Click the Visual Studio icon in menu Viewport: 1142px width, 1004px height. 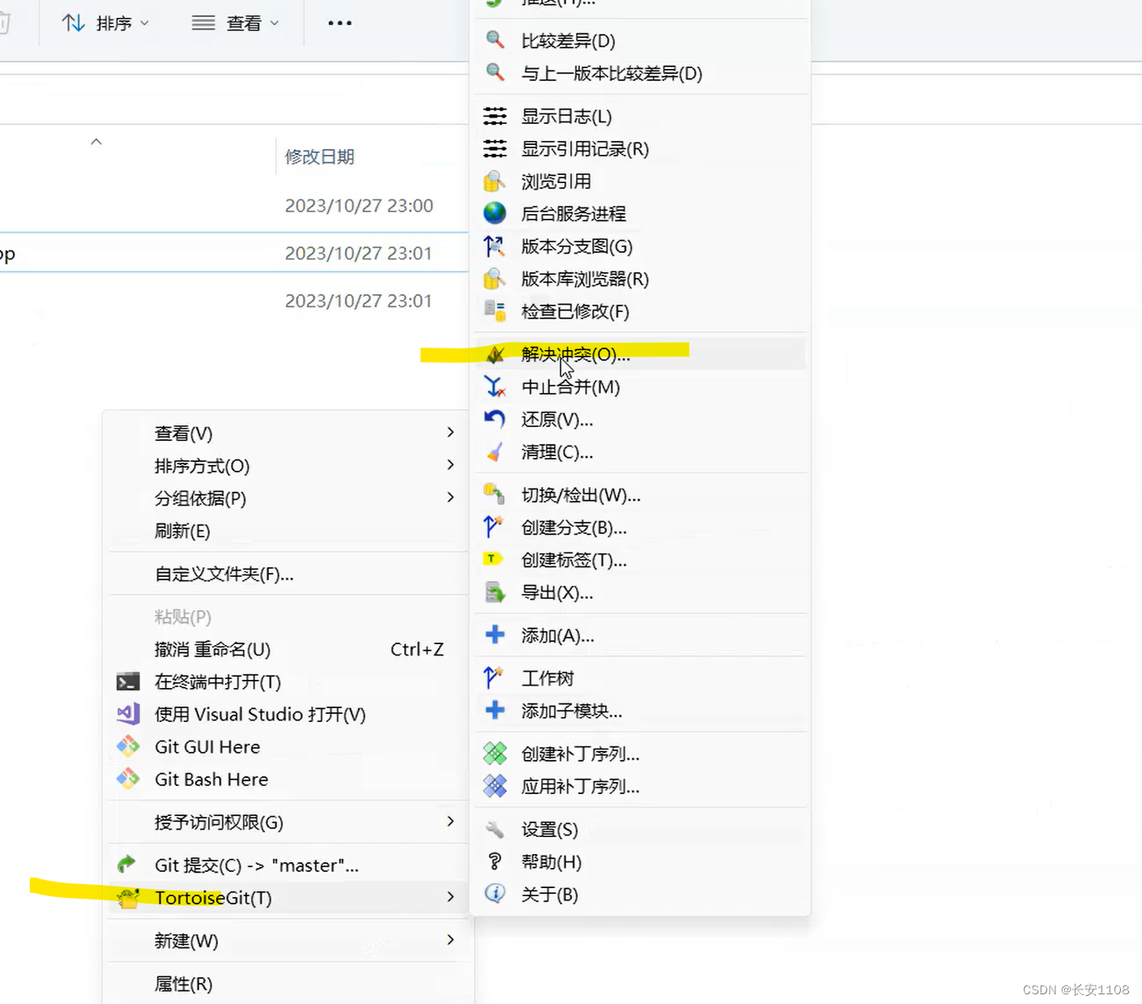127,714
